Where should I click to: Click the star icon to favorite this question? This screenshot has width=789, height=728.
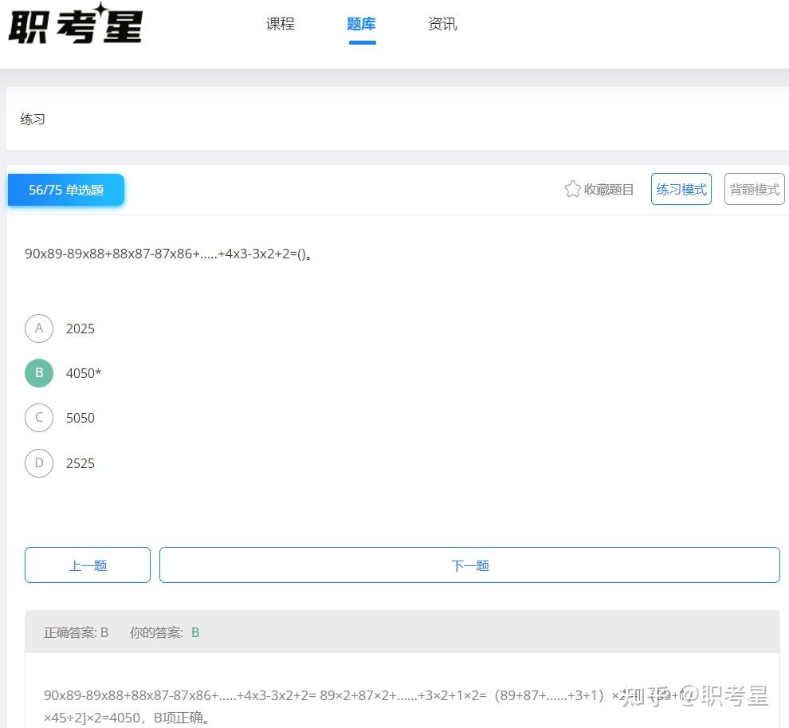[573, 189]
